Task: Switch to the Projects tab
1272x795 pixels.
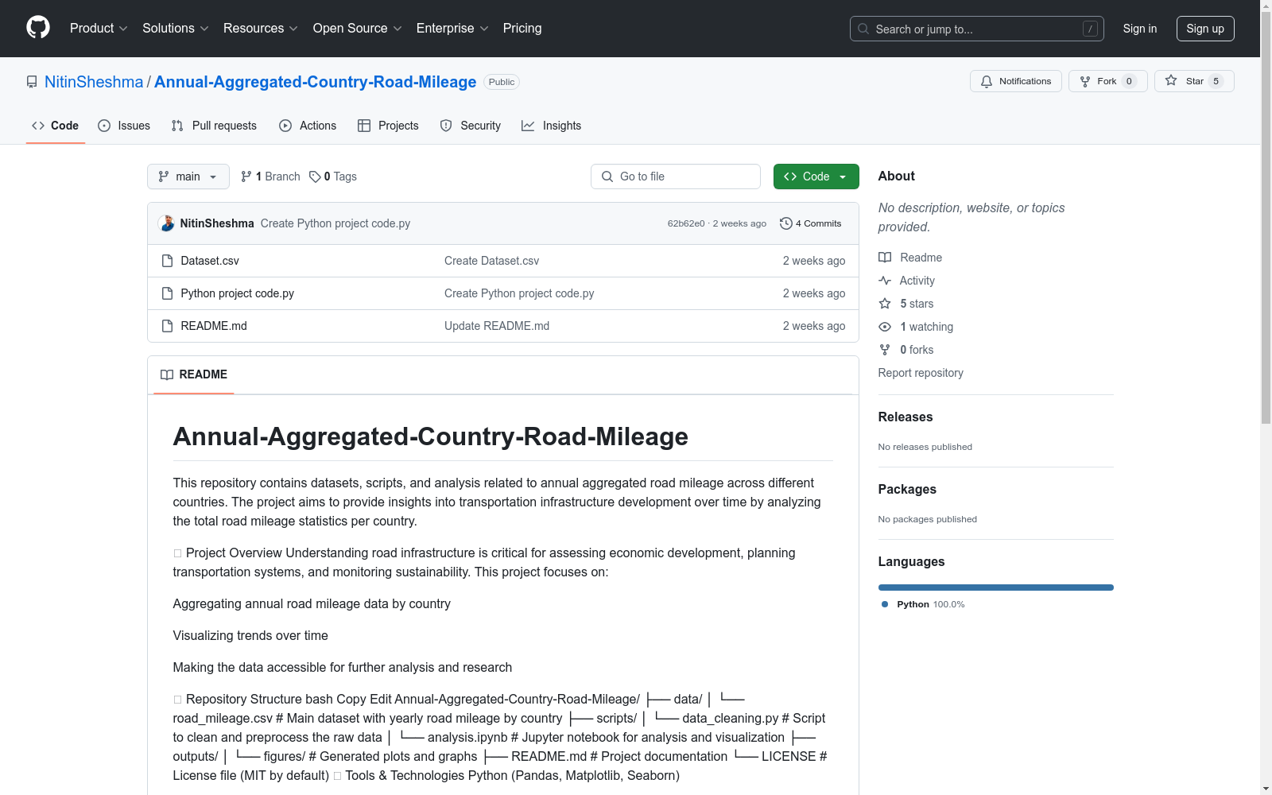Action: pos(388,126)
